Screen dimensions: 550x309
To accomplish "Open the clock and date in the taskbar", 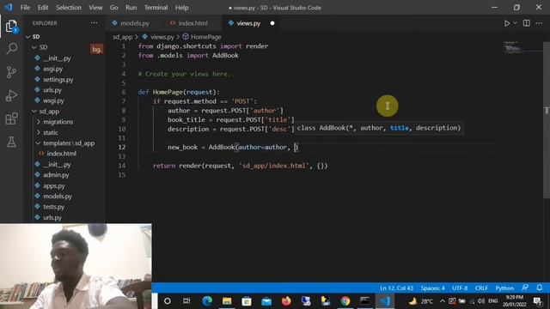I will click(515, 301).
